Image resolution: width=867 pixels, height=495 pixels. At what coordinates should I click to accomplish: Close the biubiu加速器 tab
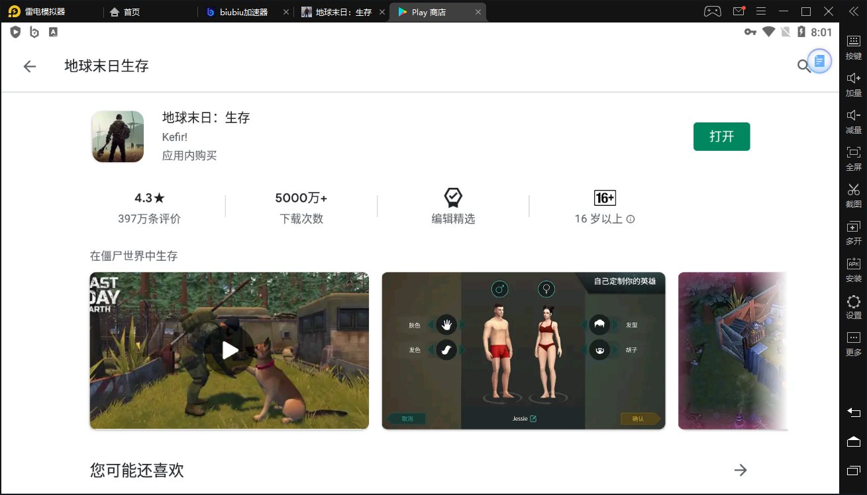point(285,12)
